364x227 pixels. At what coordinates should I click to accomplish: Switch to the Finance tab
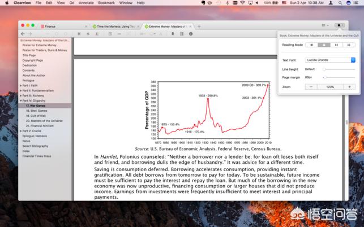click(x=63, y=27)
